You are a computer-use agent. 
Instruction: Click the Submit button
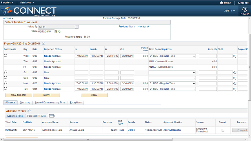point(46,95)
